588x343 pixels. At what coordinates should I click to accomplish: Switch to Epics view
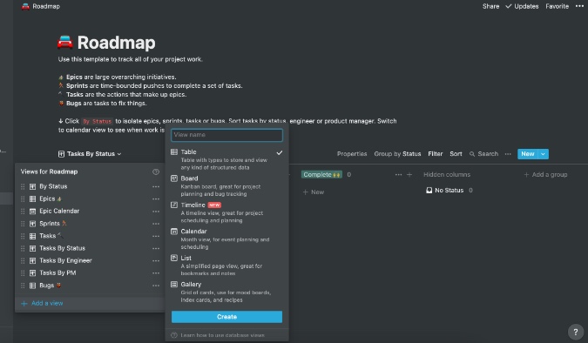coord(51,198)
